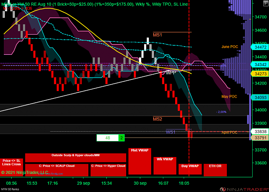Viewport: 269px width, 192px height.
Task: Select the order marker showing 48
Action: (x=108, y=138)
